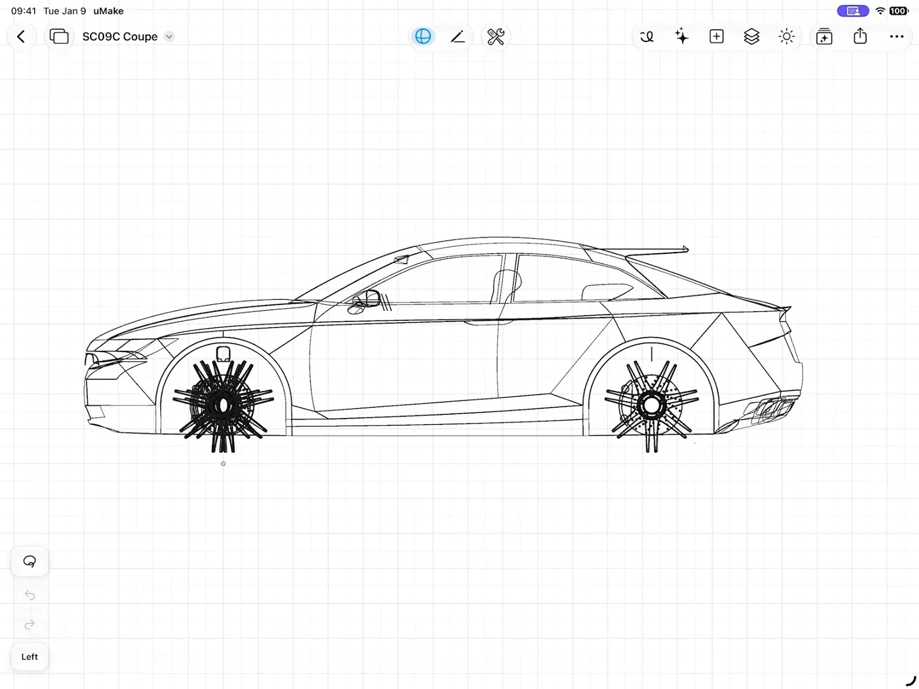Tap the Left view button
The height and width of the screenshot is (689, 919).
30,656
